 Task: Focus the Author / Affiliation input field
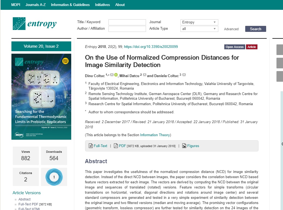point(127,29)
